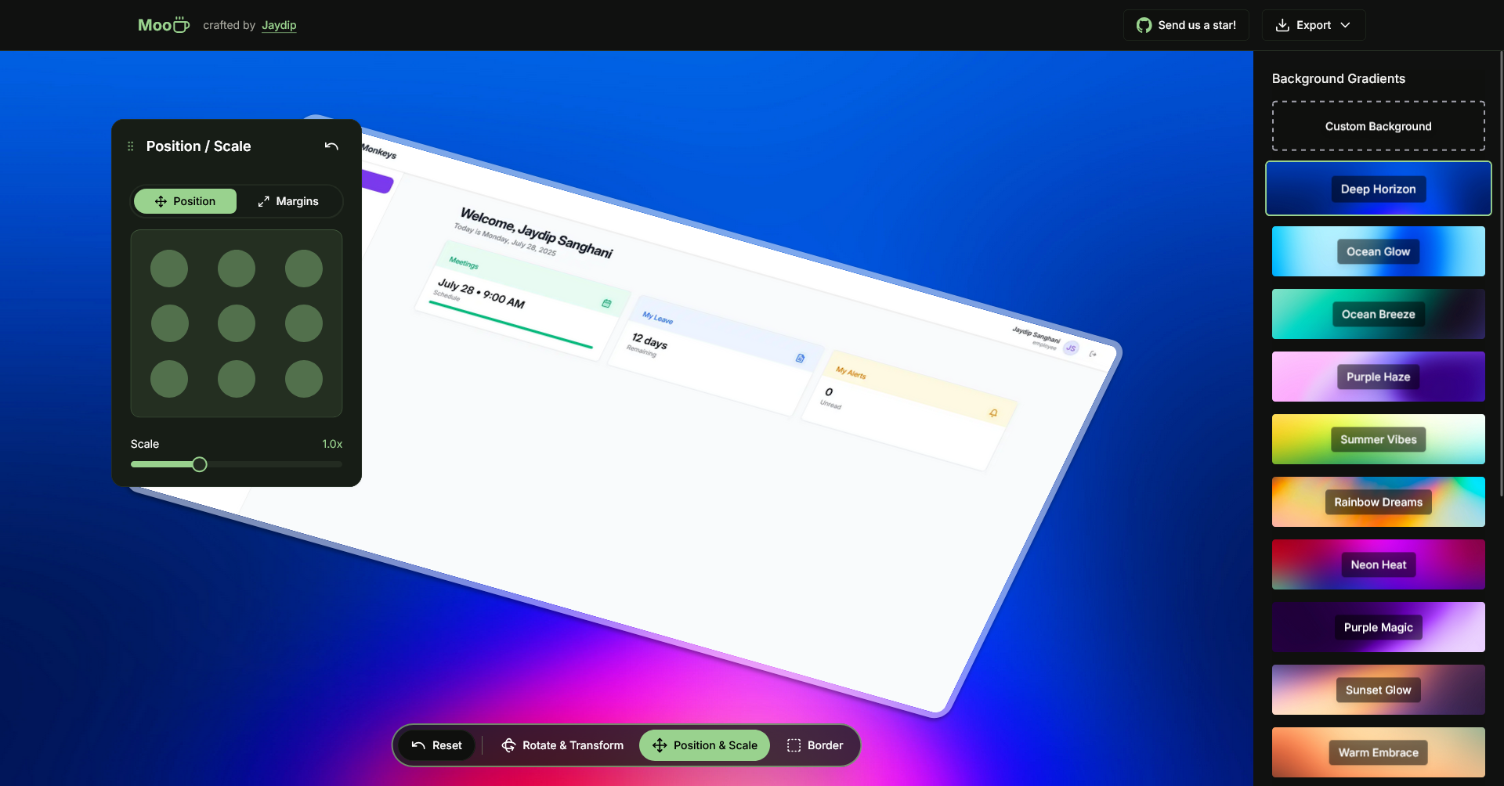Open the Border tool

pos(815,745)
